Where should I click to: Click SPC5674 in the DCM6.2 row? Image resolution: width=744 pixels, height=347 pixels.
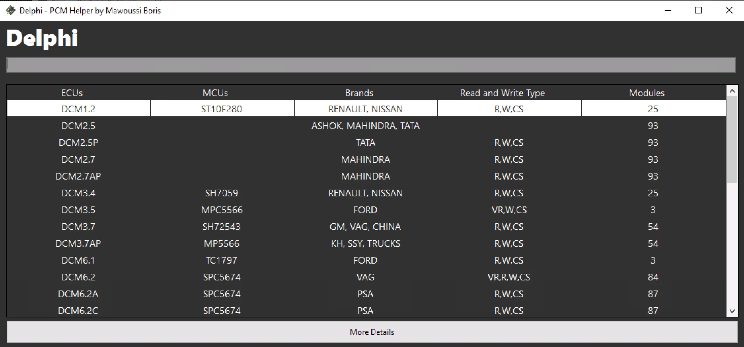[222, 277]
